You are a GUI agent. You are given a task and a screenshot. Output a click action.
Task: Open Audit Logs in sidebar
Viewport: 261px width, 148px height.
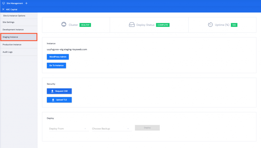click(x=19, y=52)
